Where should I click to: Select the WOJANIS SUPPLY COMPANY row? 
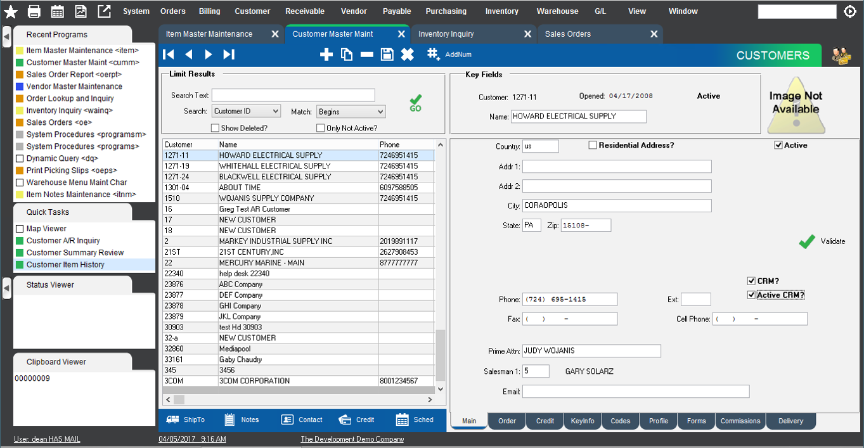(x=299, y=198)
